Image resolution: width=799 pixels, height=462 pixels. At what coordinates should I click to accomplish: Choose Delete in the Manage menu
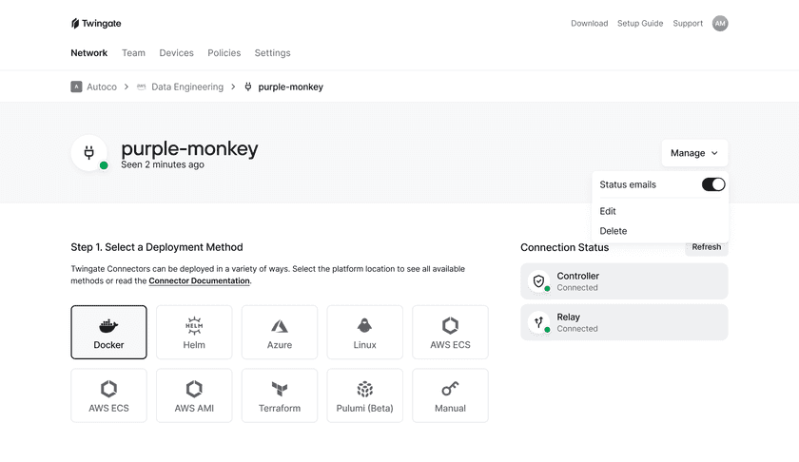[x=613, y=231]
